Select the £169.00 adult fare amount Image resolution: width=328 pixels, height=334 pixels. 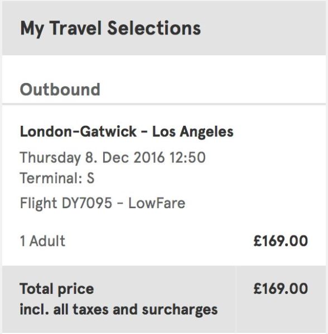(x=281, y=241)
